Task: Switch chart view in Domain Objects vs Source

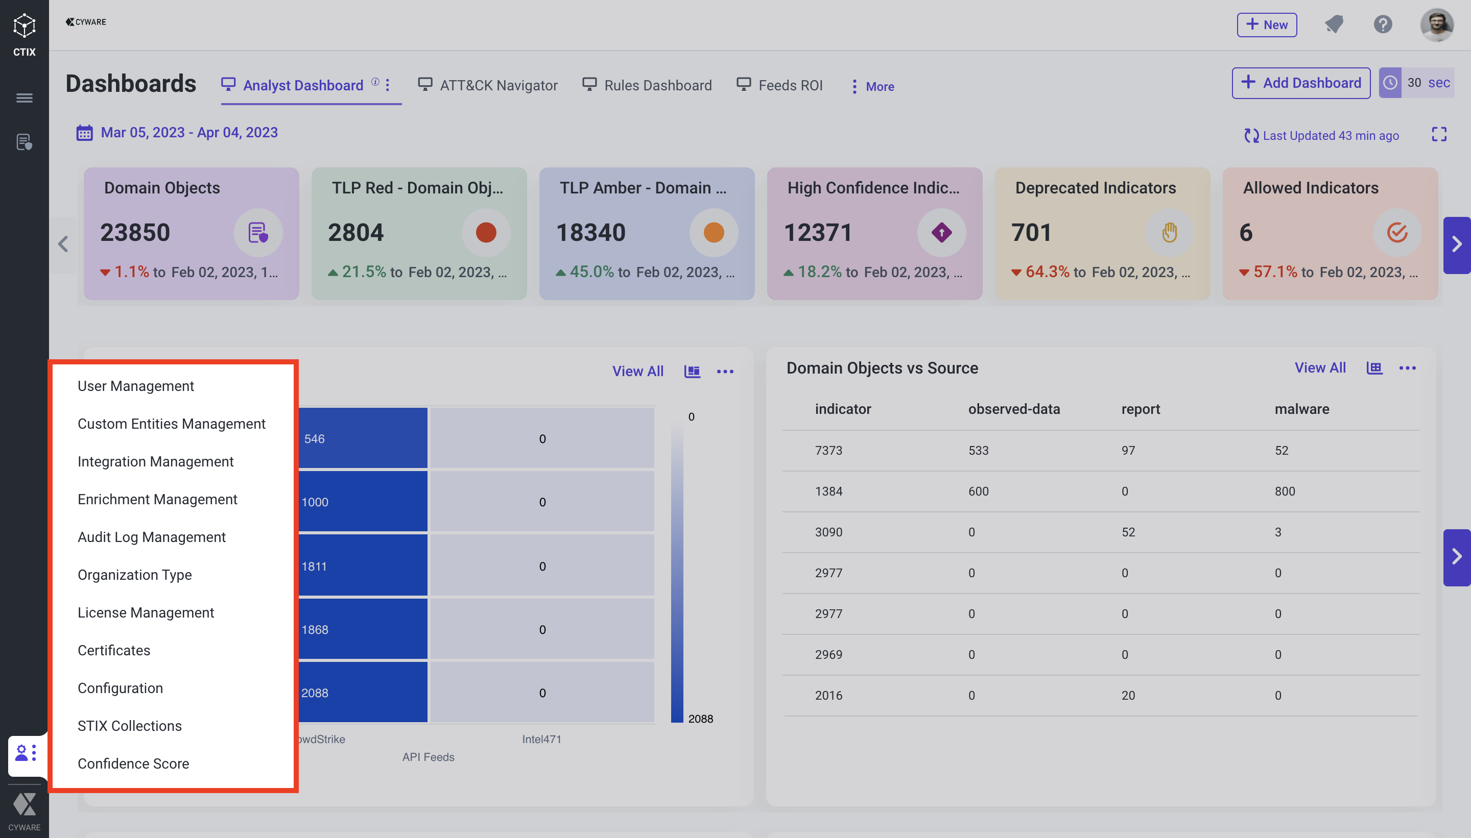Action: click(x=1374, y=368)
